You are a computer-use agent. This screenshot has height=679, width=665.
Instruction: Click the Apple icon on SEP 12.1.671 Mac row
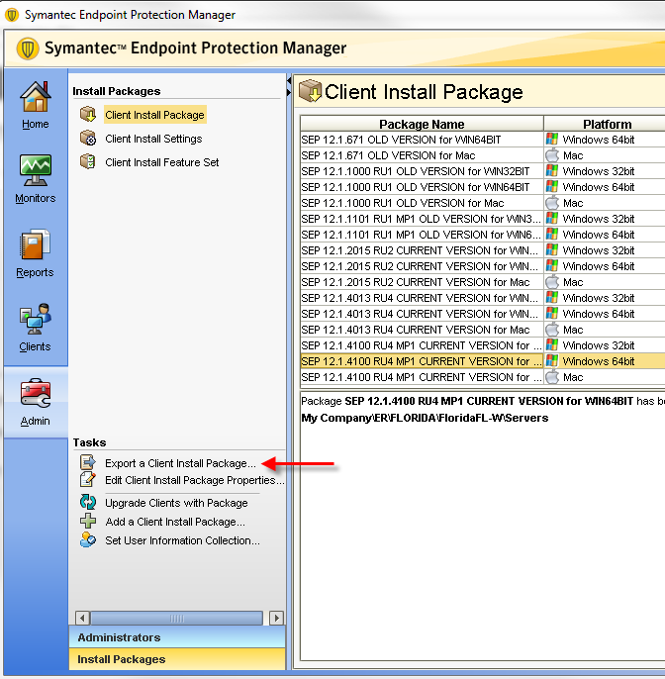pyautogui.click(x=552, y=155)
